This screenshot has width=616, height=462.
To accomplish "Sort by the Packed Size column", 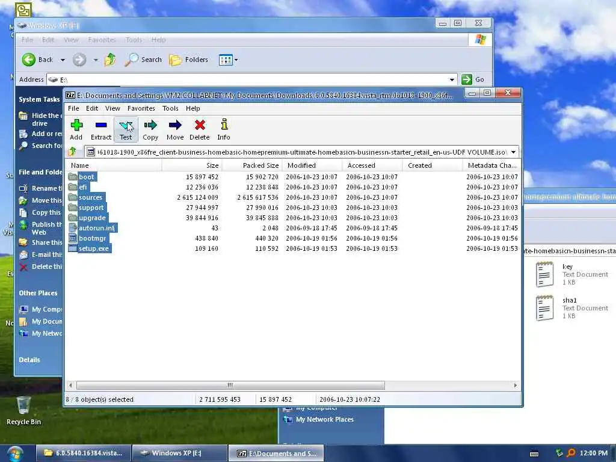I will coord(252,165).
